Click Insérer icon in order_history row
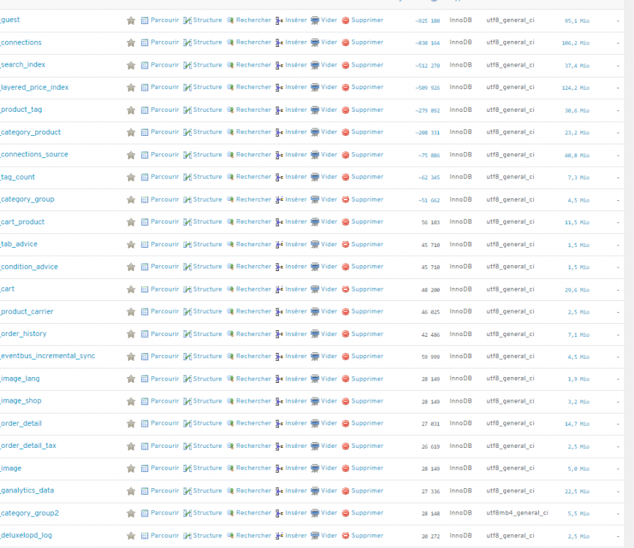634x548 pixels. (x=279, y=335)
